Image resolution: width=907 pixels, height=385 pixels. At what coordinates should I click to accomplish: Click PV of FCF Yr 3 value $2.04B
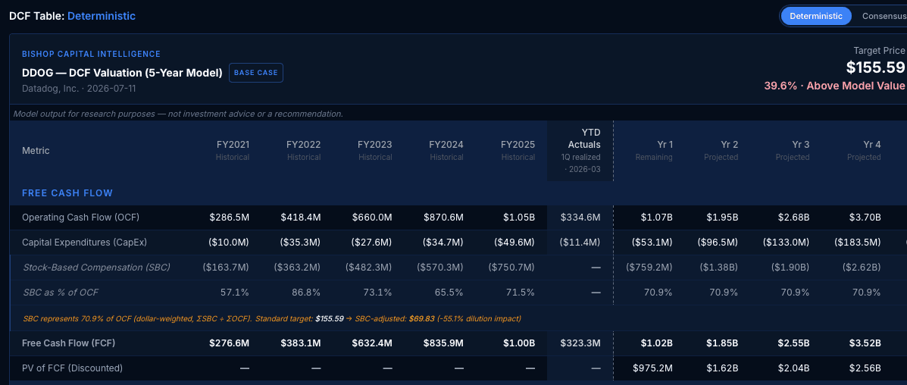[x=793, y=368]
